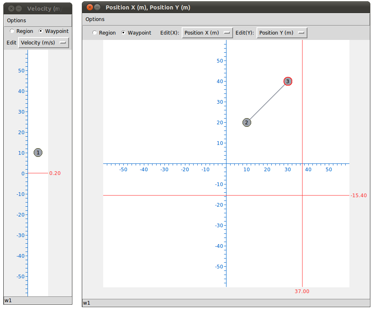
Task: Enable Region mode in the Position editor
Action: point(95,33)
